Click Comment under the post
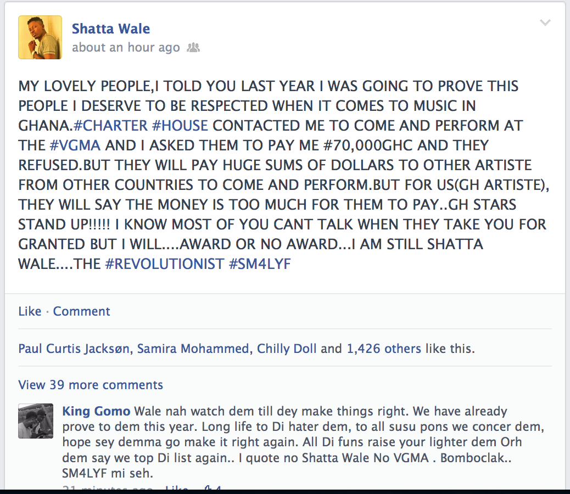The image size is (570, 494). (81, 311)
